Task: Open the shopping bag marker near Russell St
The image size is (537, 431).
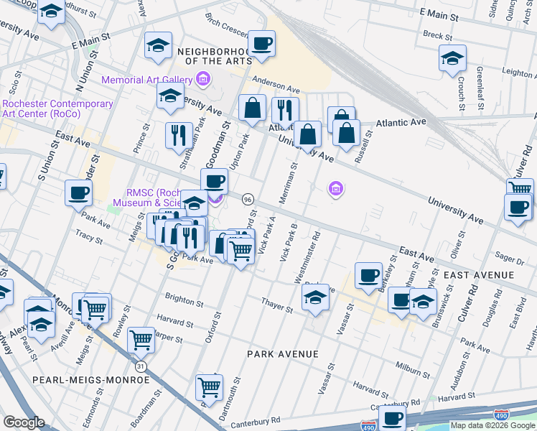Action: click(346, 133)
